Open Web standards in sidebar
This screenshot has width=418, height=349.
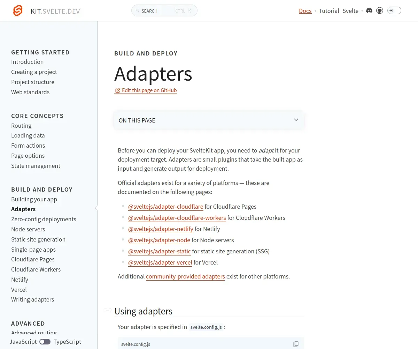pos(30,92)
